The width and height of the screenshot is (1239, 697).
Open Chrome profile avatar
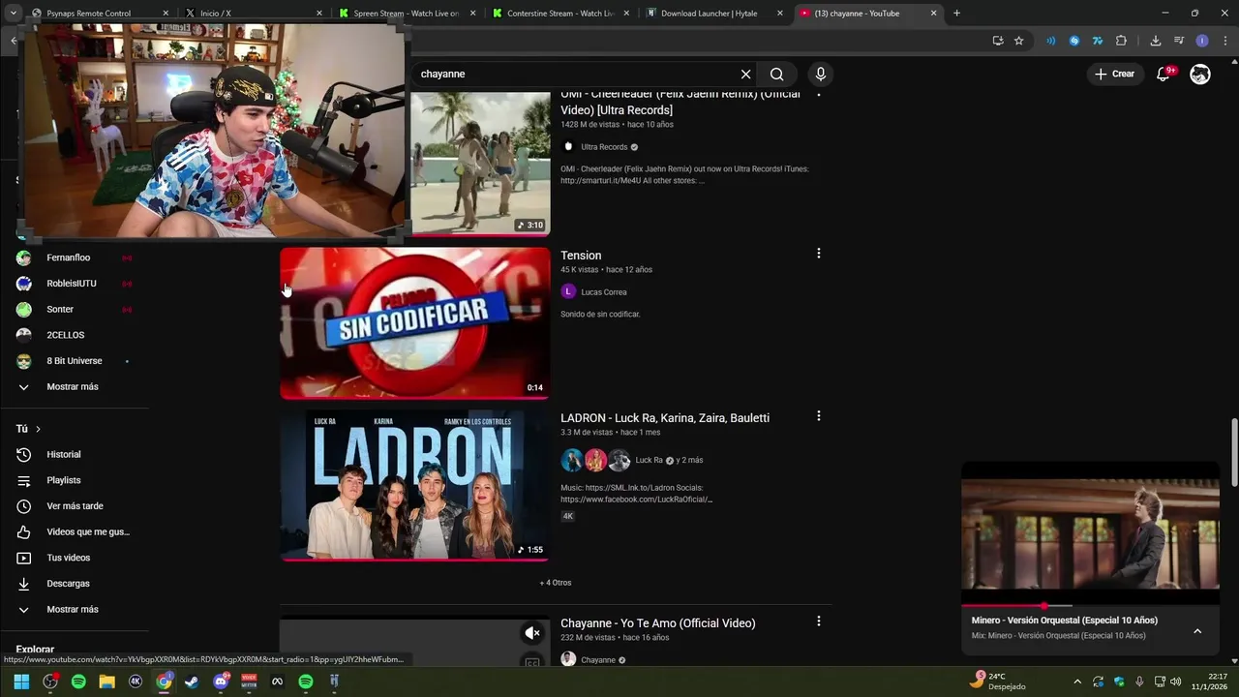1202,41
